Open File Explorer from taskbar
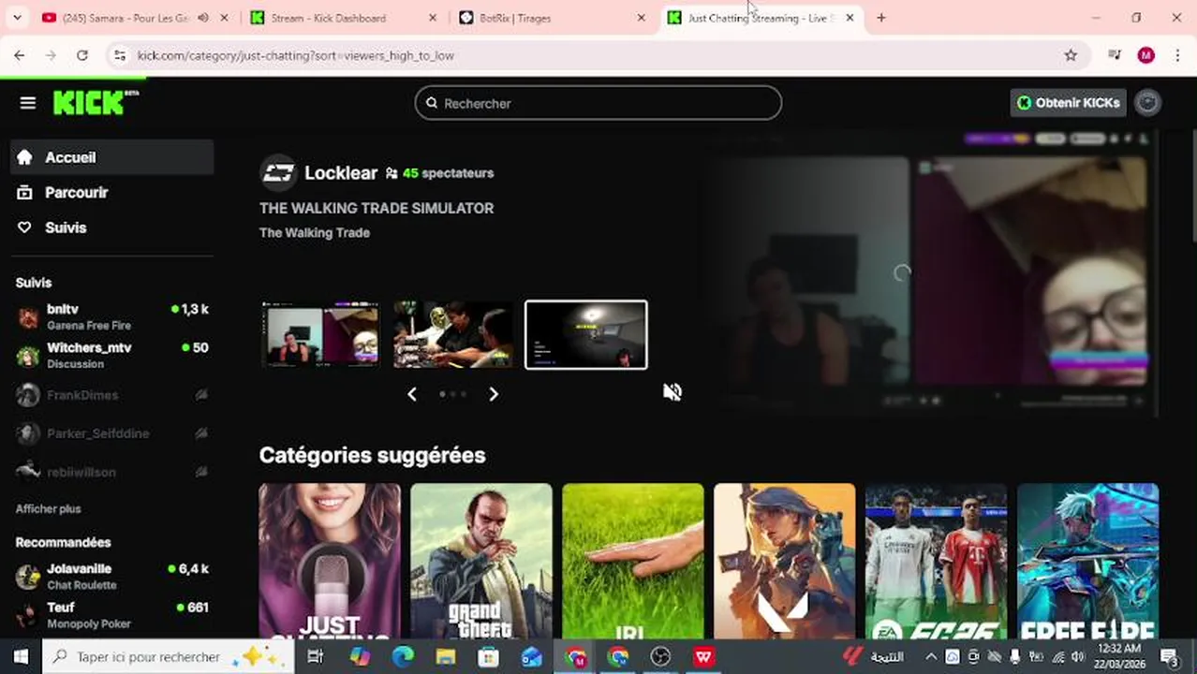This screenshot has width=1197, height=674. tap(446, 657)
